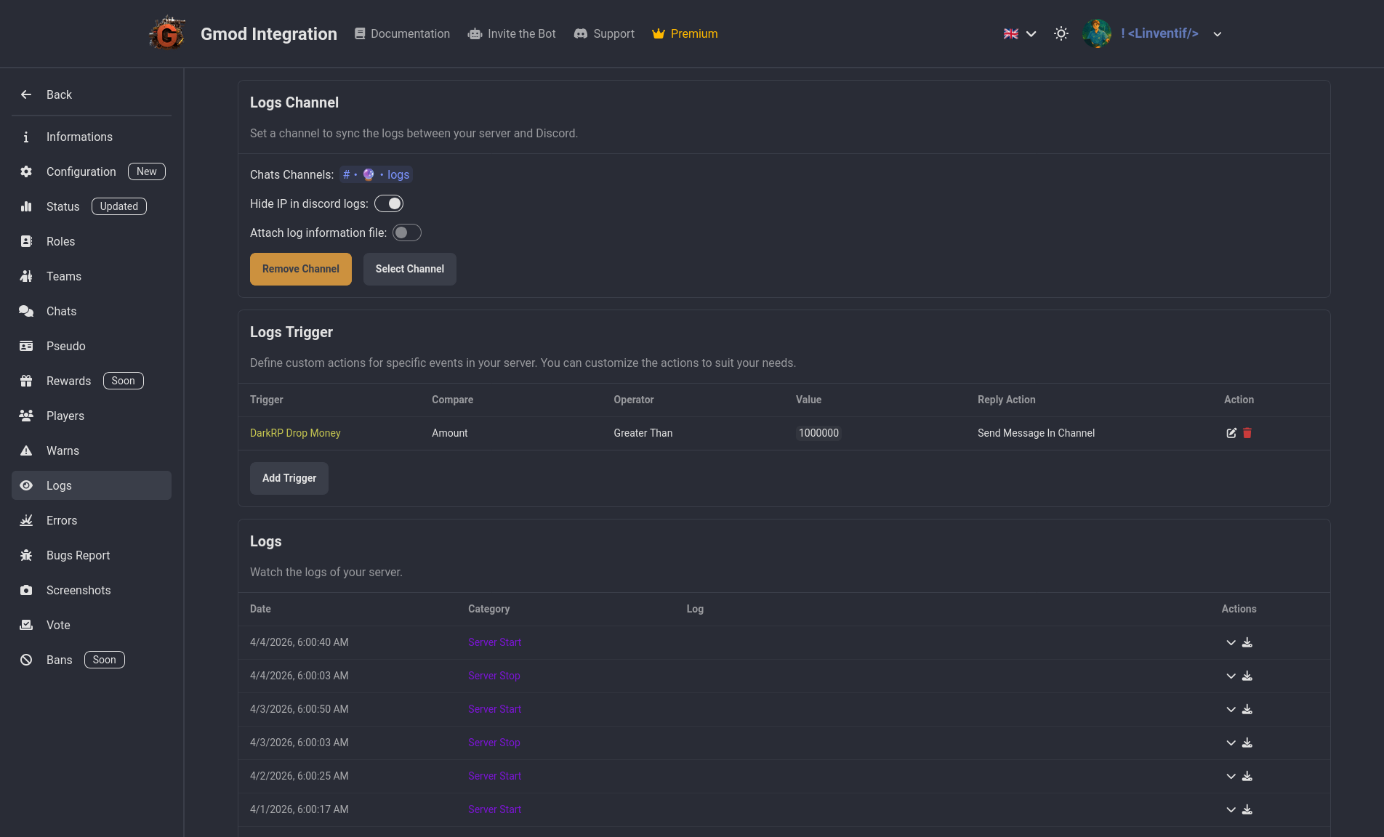Click the edit icon for DarkRP Drop Money trigger

pyautogui.click(x=1231, y=433)
